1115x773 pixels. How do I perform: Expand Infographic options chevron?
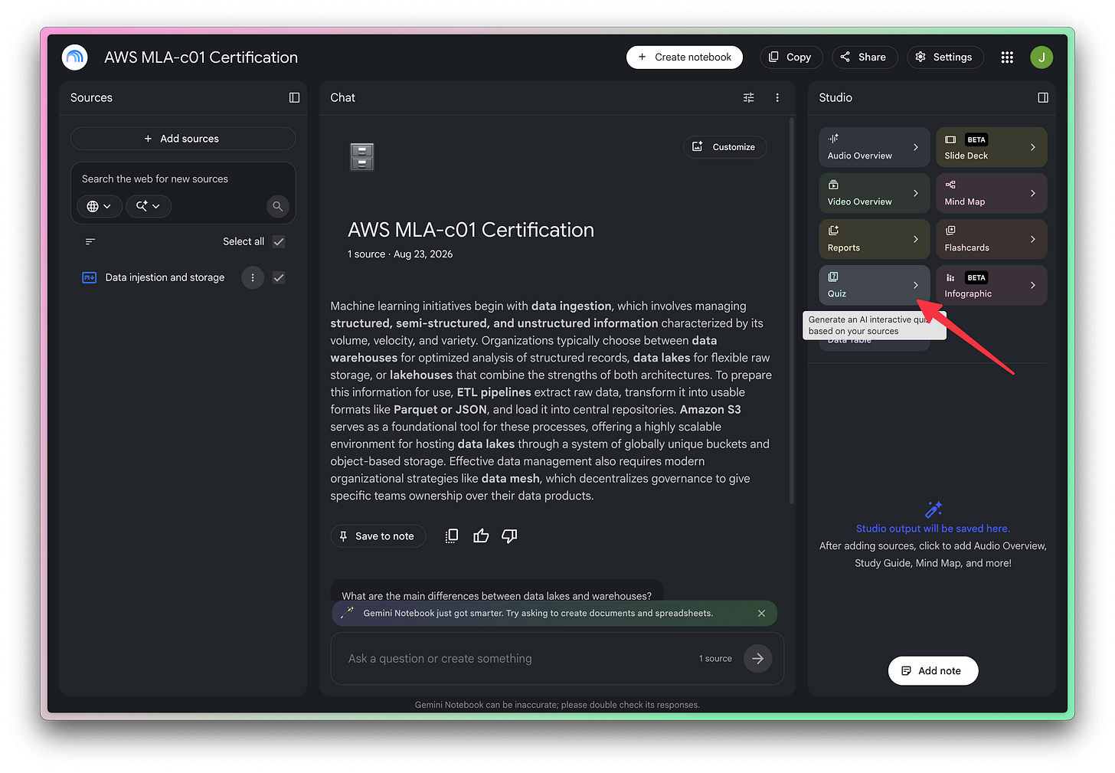pos(1032,285)
